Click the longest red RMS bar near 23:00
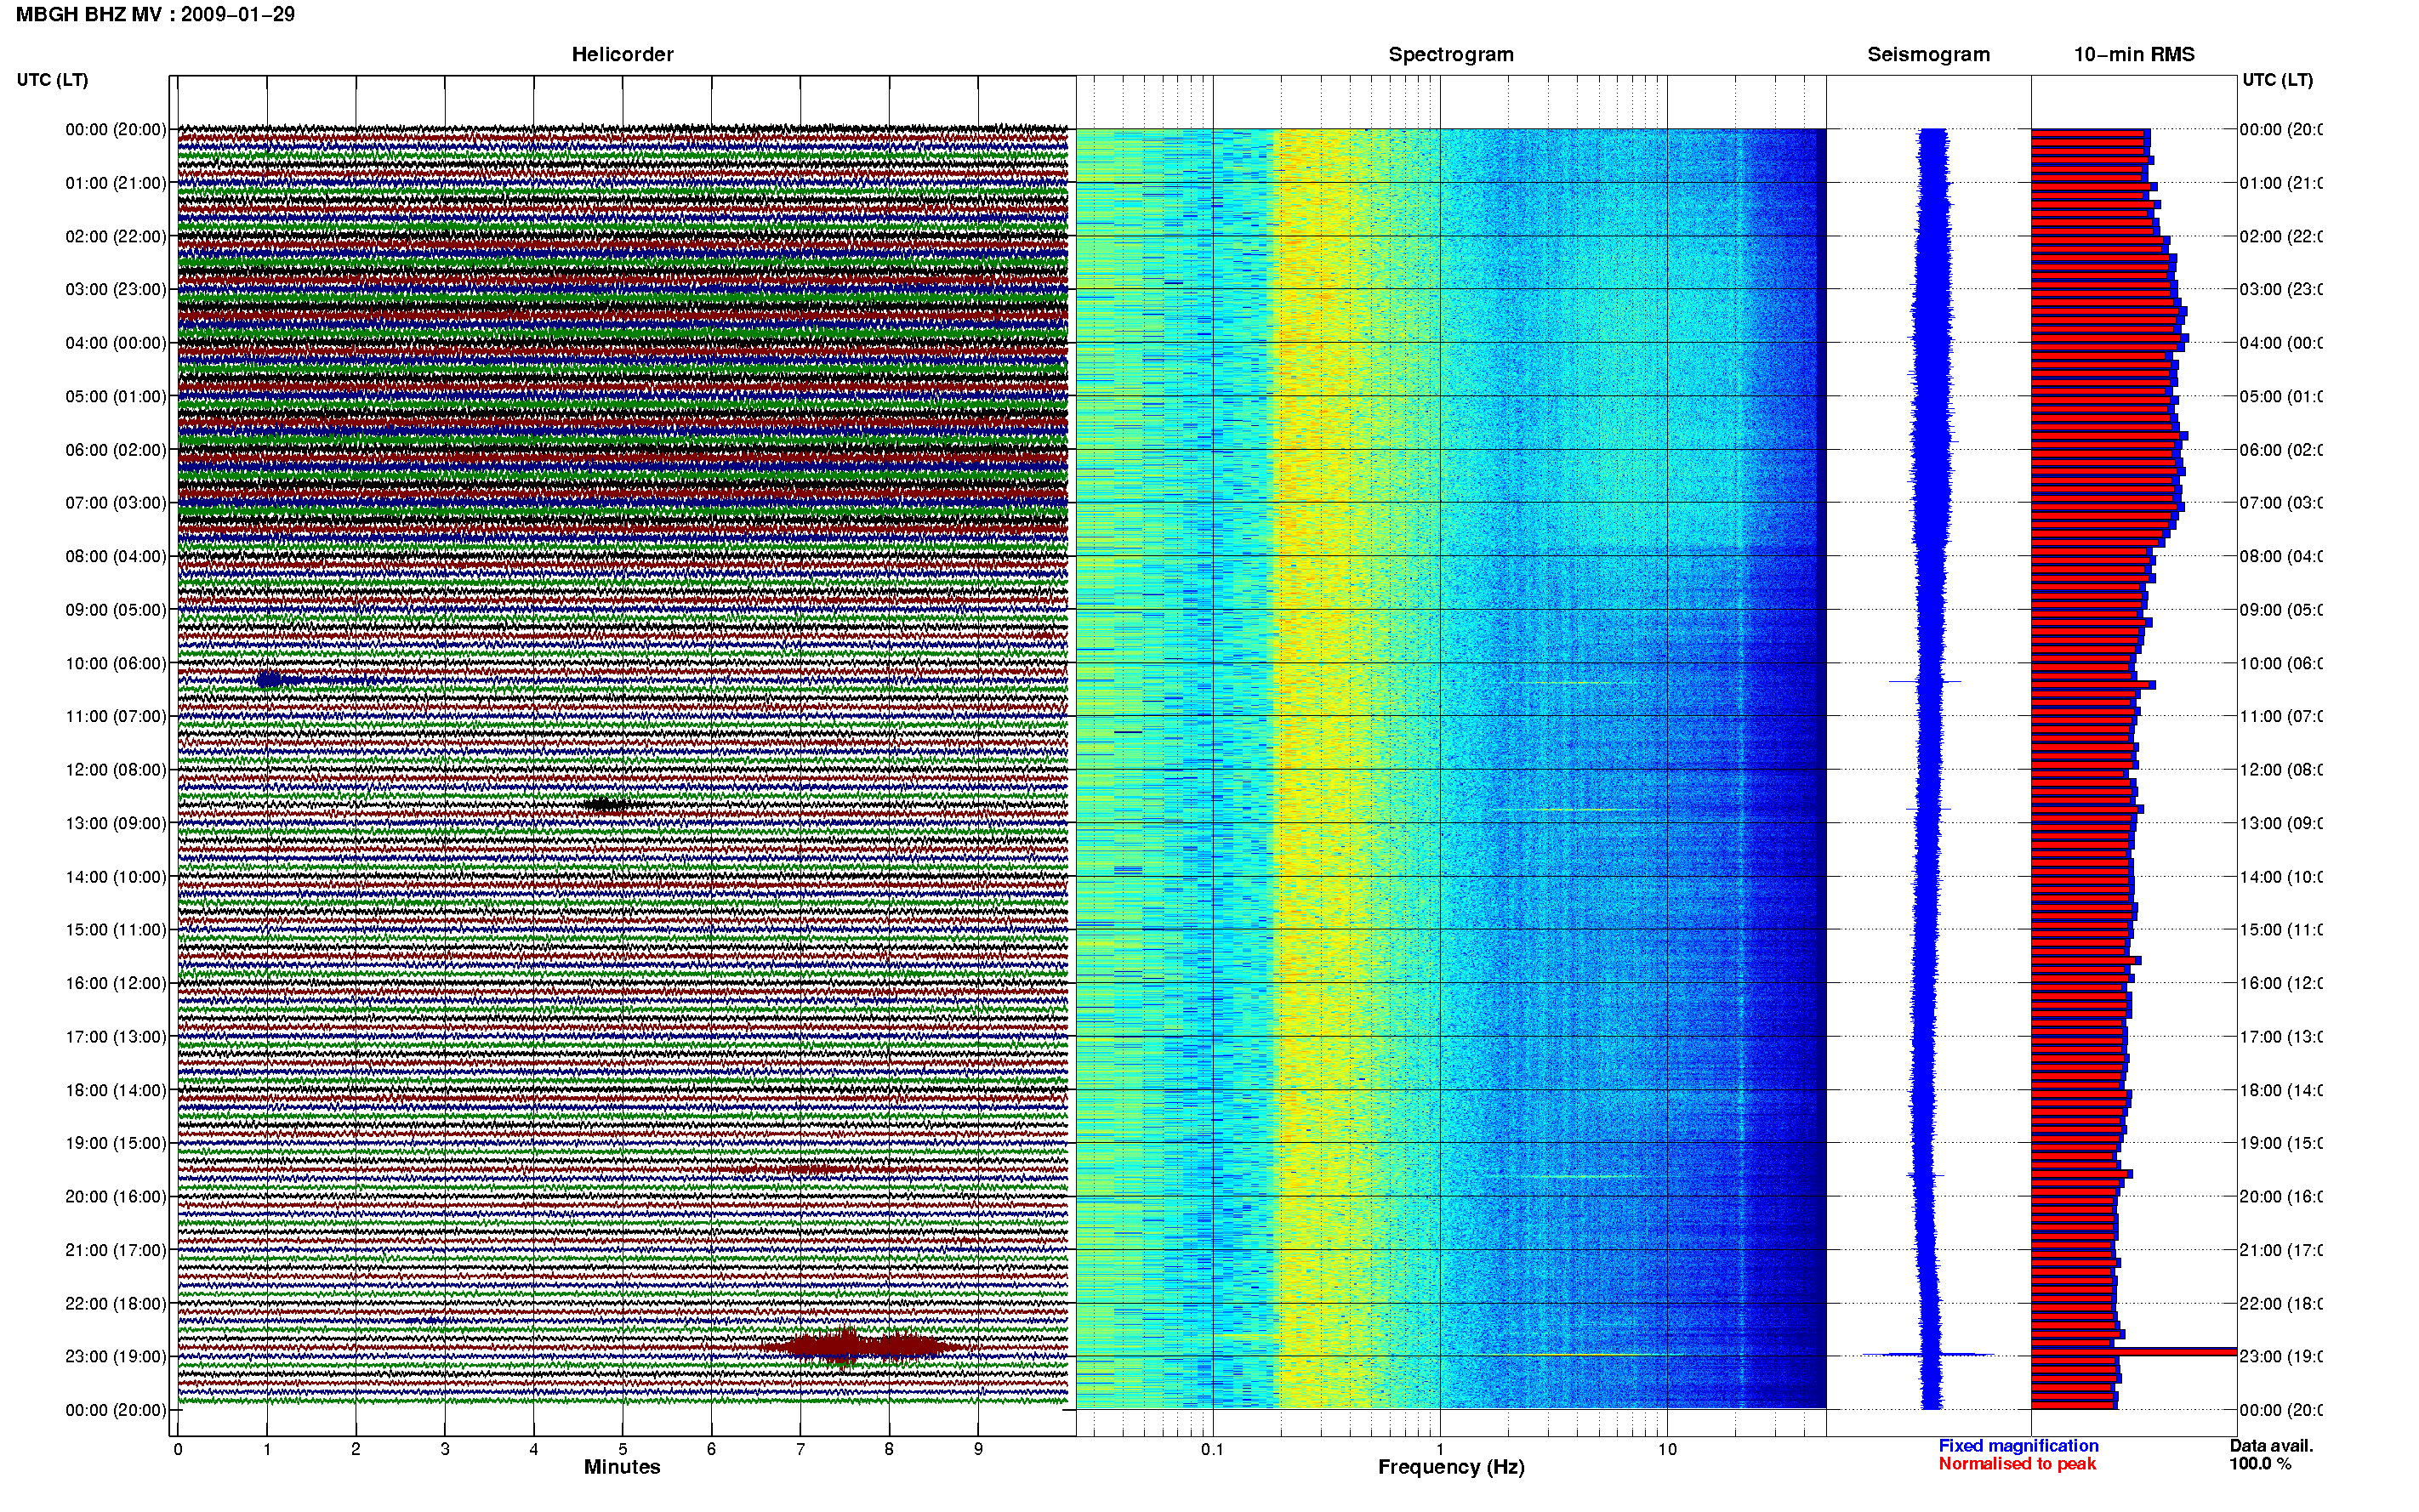Image resolution: width=2419 pixels, height=1512 pixels. 2133,1352
